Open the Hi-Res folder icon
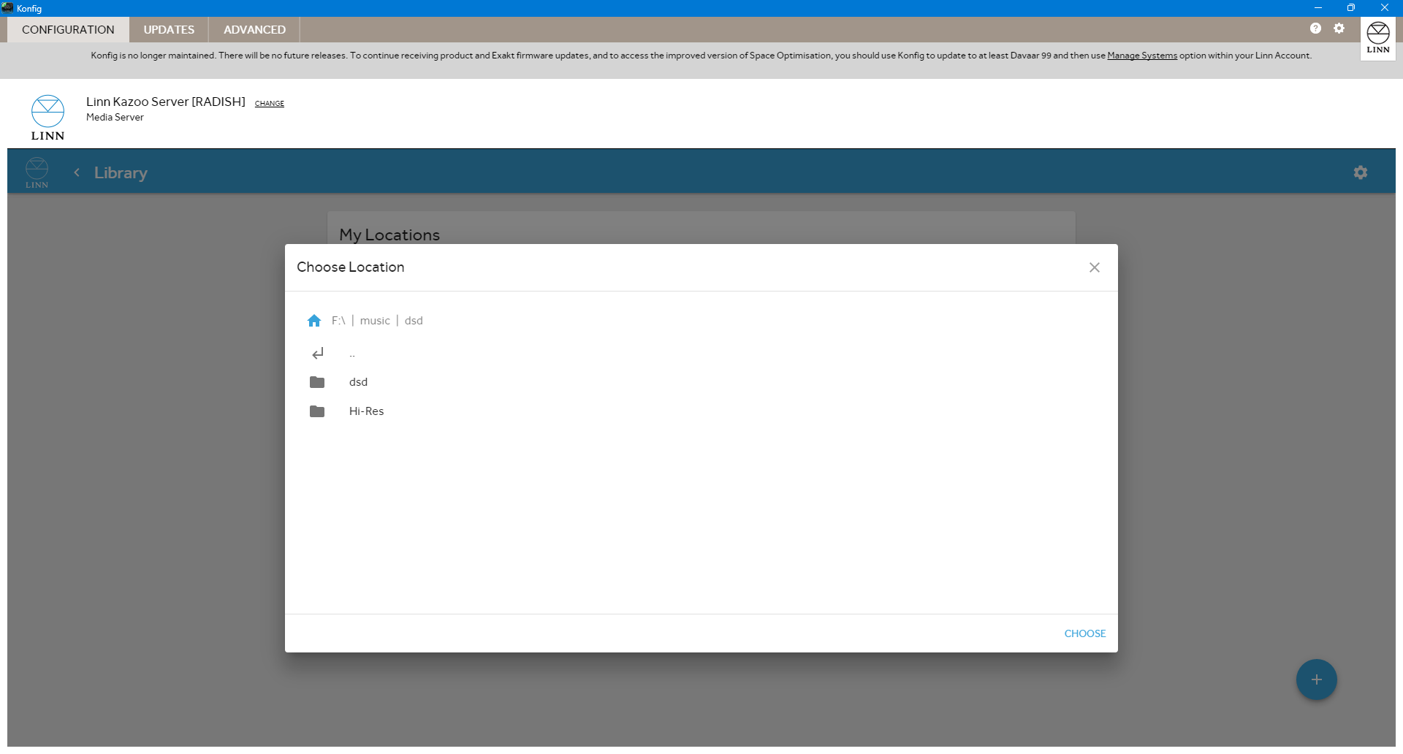 (317, 411)
